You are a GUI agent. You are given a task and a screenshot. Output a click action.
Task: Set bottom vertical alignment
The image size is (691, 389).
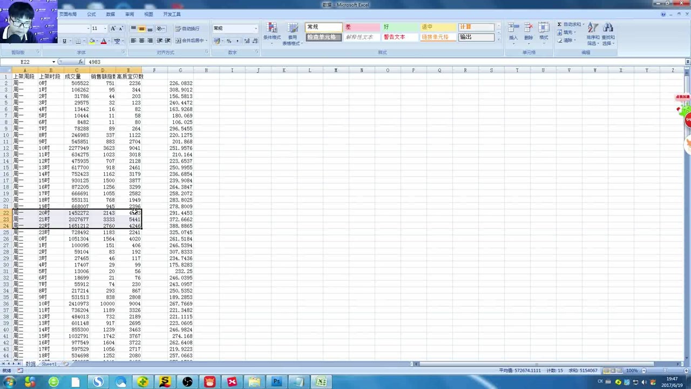[150, 29]
